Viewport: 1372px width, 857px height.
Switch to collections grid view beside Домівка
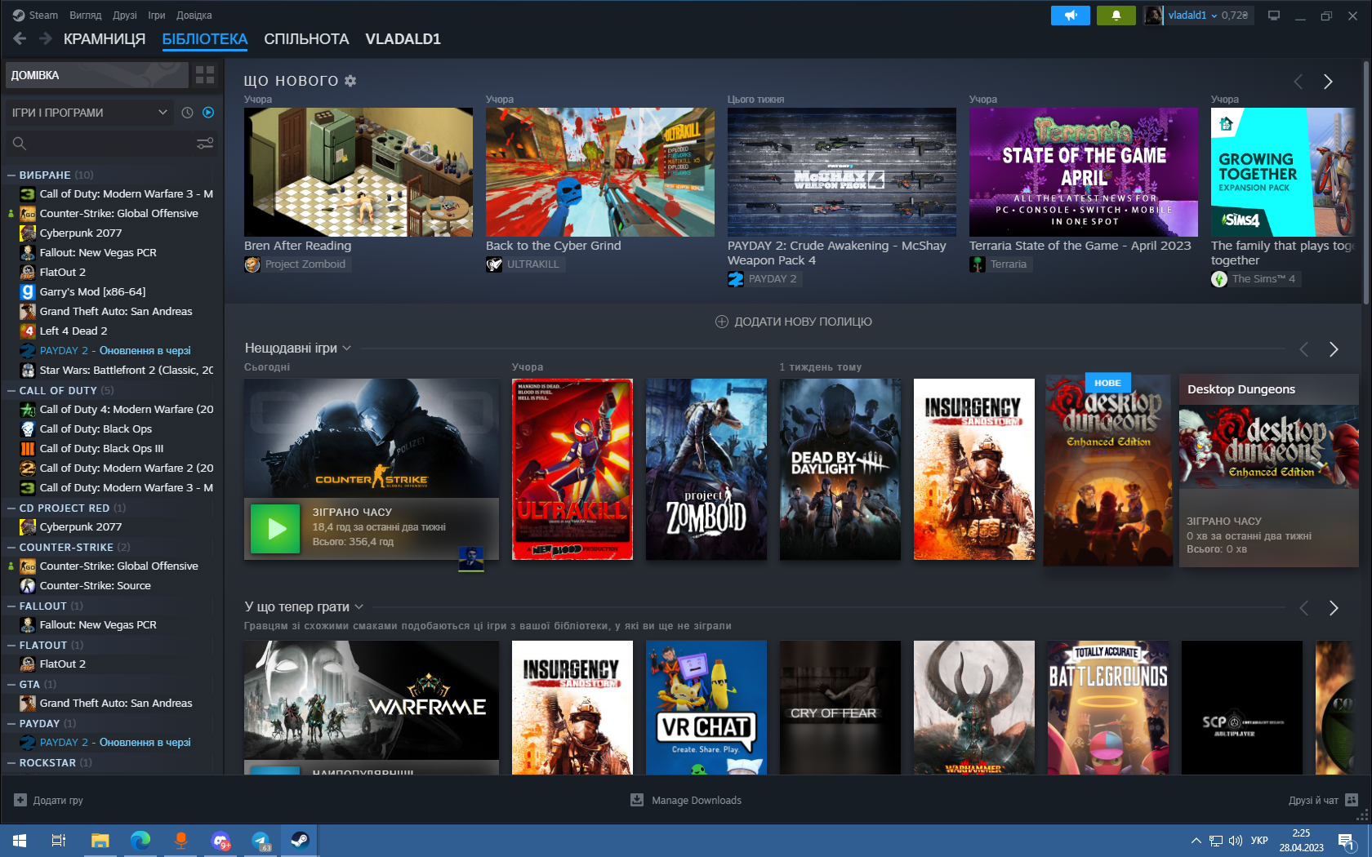pyautogui.click(x=204, y=74)
